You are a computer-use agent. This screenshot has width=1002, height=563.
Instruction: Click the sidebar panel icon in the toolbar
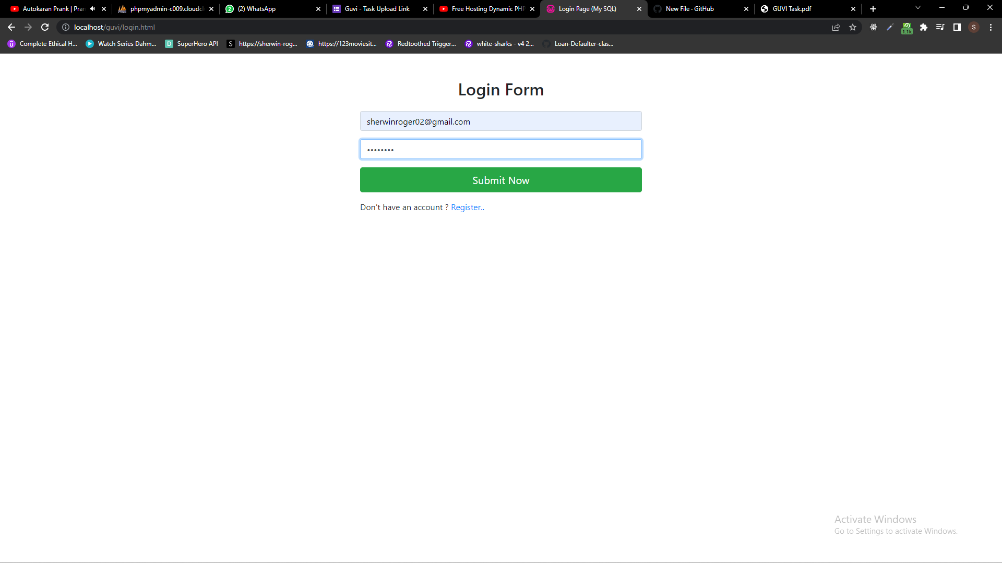[957, 27]
